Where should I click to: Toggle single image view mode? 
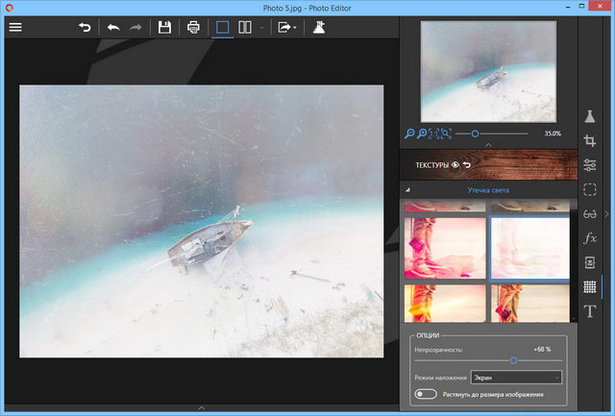pos(223,27)
